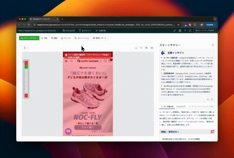Click the thumbs up feedback icon
This screenshot has width=234, height=158.
(208, 99)
